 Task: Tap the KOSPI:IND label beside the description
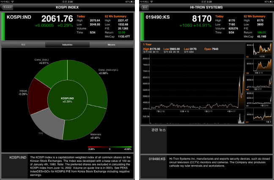(x=18, y=158)
